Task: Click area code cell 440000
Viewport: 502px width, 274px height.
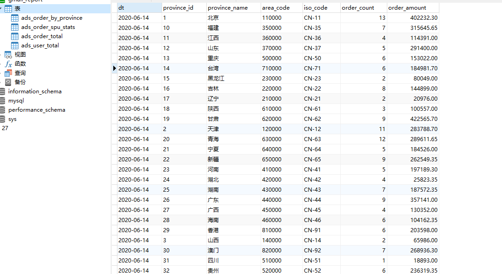Action: [x=281, y=200]
